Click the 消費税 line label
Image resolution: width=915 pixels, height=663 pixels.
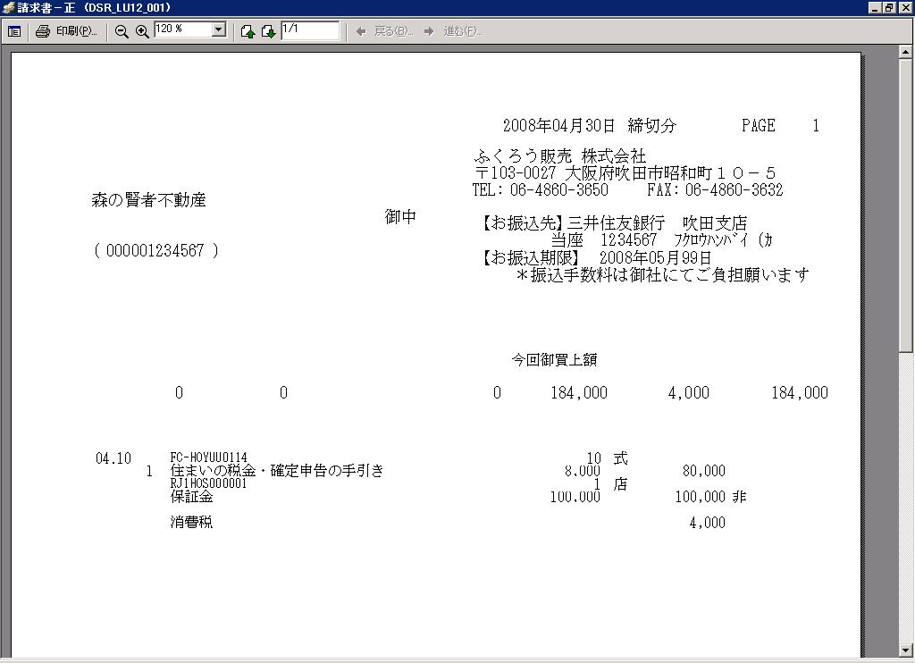click(191, 523)
